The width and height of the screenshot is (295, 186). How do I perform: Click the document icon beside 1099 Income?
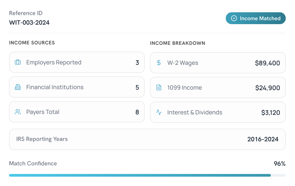pos(159,88)
